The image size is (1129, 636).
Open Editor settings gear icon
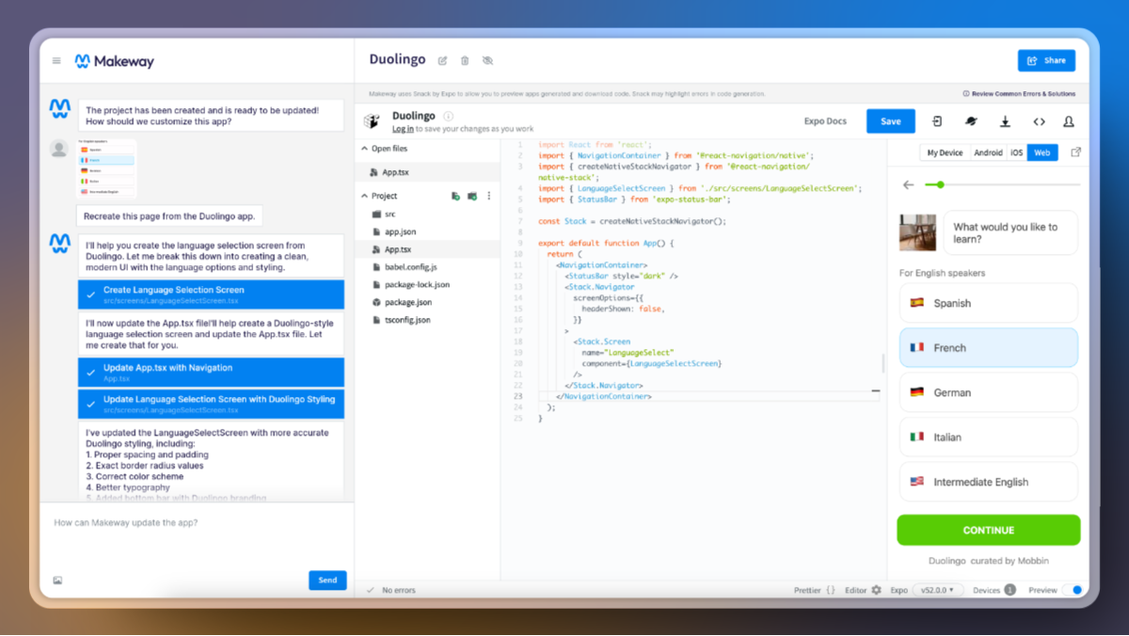tap(877, 590)
